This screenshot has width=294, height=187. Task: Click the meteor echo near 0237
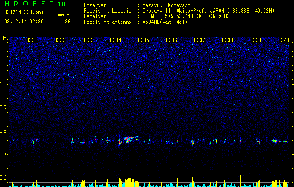pyautogui.click(x=192, y=142)
